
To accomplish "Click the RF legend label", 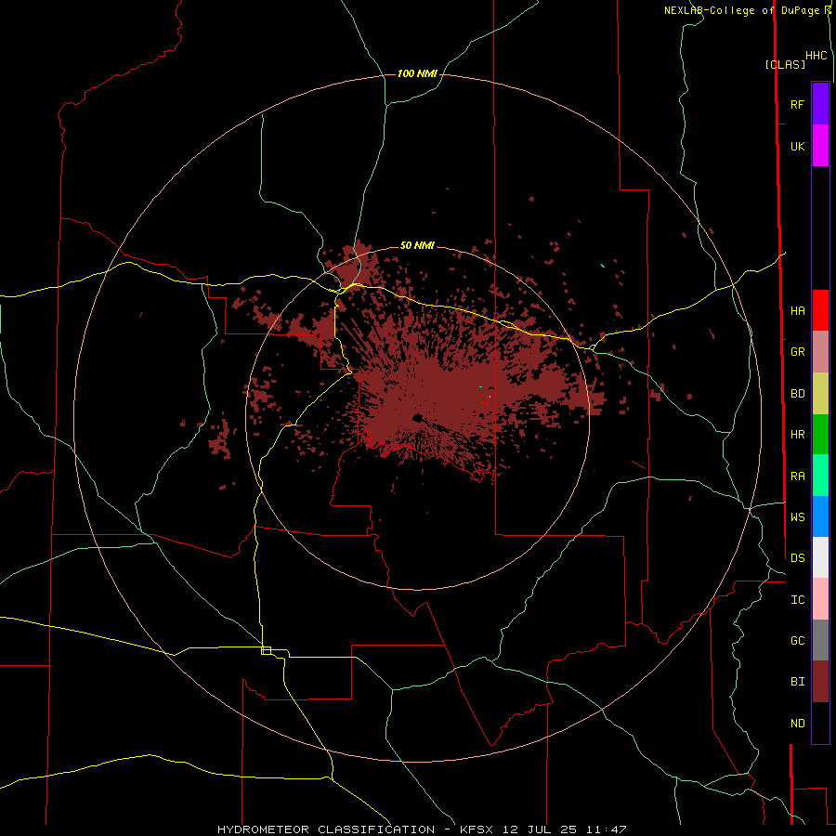I will click(x=797, y=104).
